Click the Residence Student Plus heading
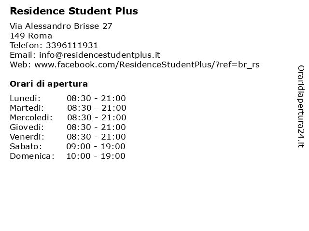 pyautogui.click(x=74, y=11)
